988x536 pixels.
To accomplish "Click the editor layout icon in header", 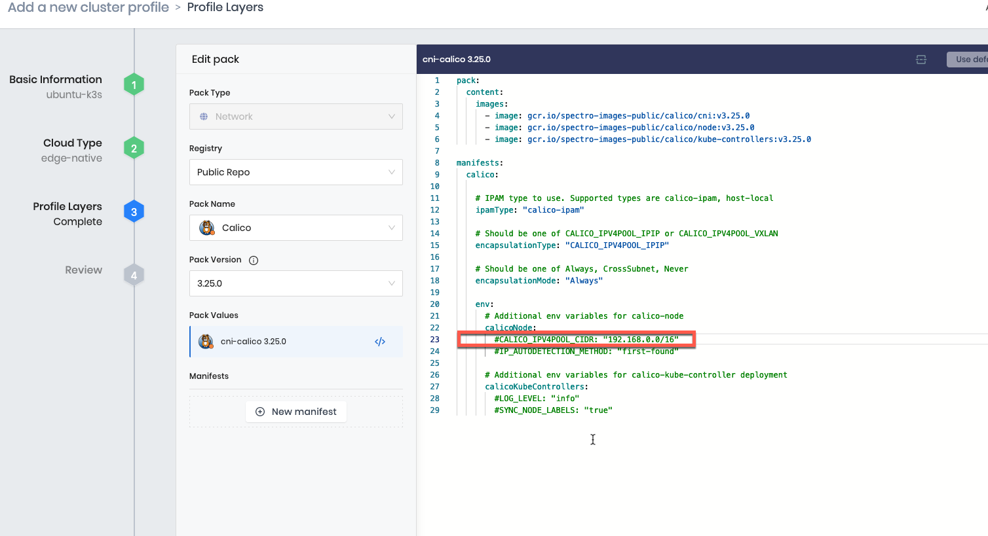I will pos(921,60).
